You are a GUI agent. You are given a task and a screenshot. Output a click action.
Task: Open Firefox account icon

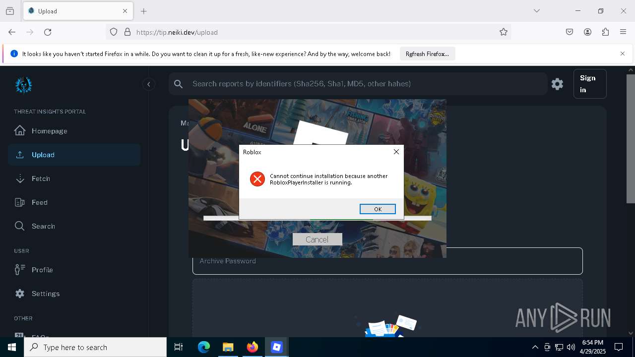(x=587, y=32)
